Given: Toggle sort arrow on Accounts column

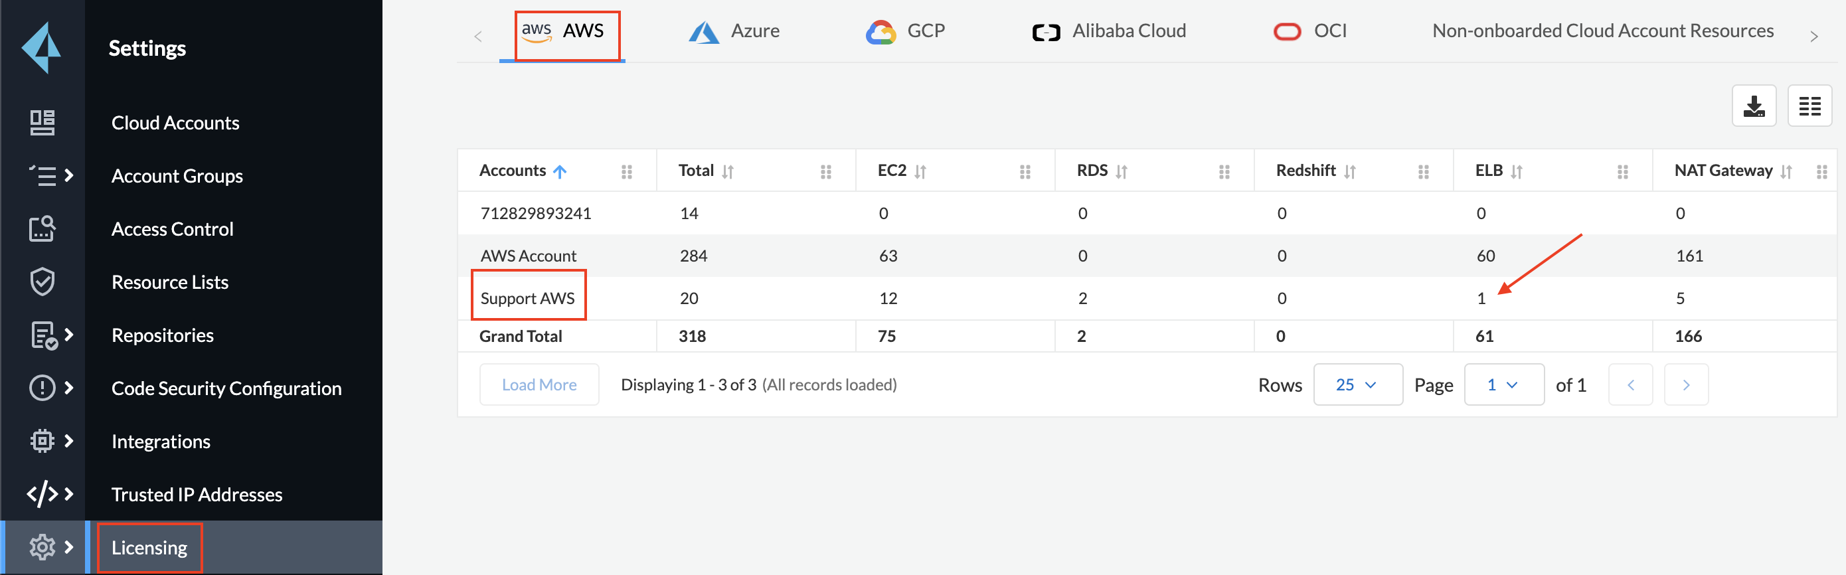Looking at the screenshot, I should pyautogui.click(x=560, y=171).
